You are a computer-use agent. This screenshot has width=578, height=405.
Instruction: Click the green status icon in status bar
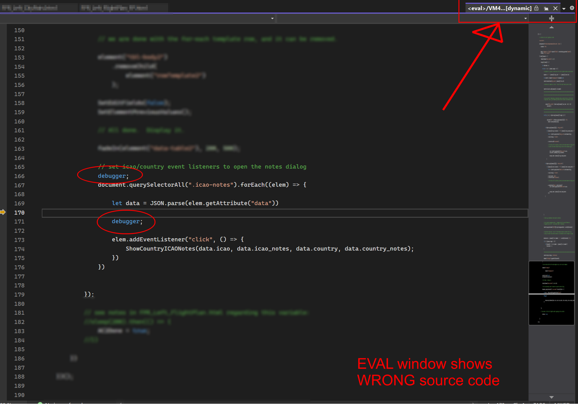click(x=40, y=403)
